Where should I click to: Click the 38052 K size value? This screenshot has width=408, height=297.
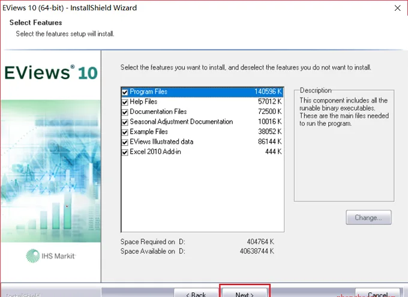270,132
